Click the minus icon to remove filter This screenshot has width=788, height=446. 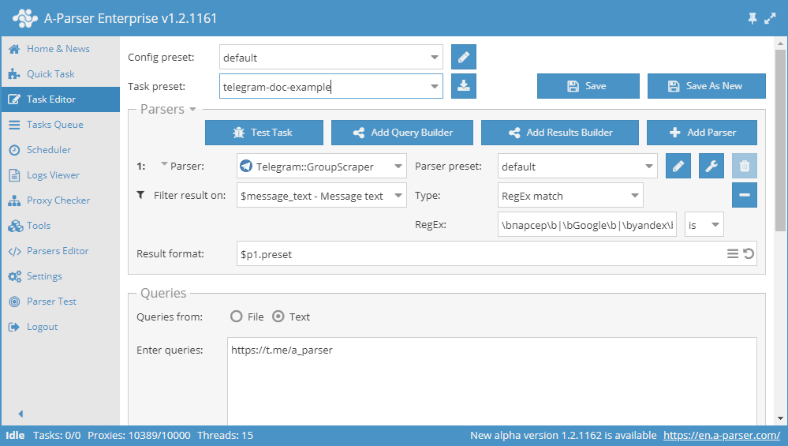coord(745,195)
